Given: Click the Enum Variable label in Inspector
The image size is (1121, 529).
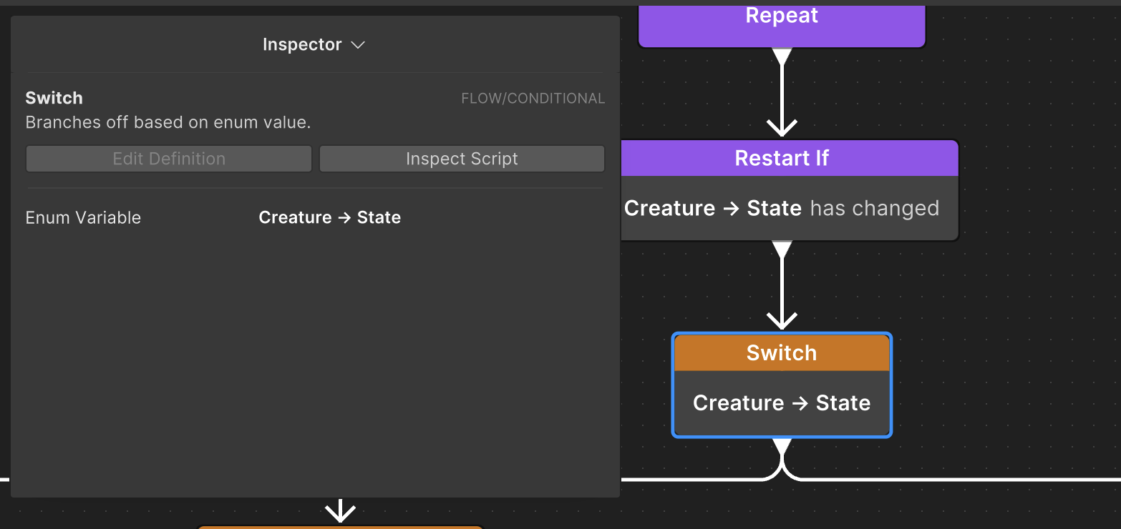Looking at the screenshot, I should (83, 217).
